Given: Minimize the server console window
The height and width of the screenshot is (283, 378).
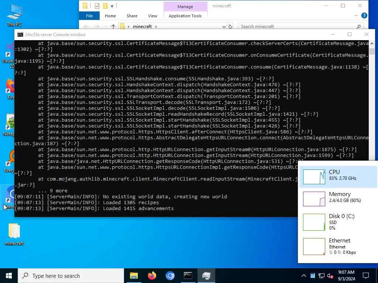Looking at the screenshot, I should (x=333, y=35).
